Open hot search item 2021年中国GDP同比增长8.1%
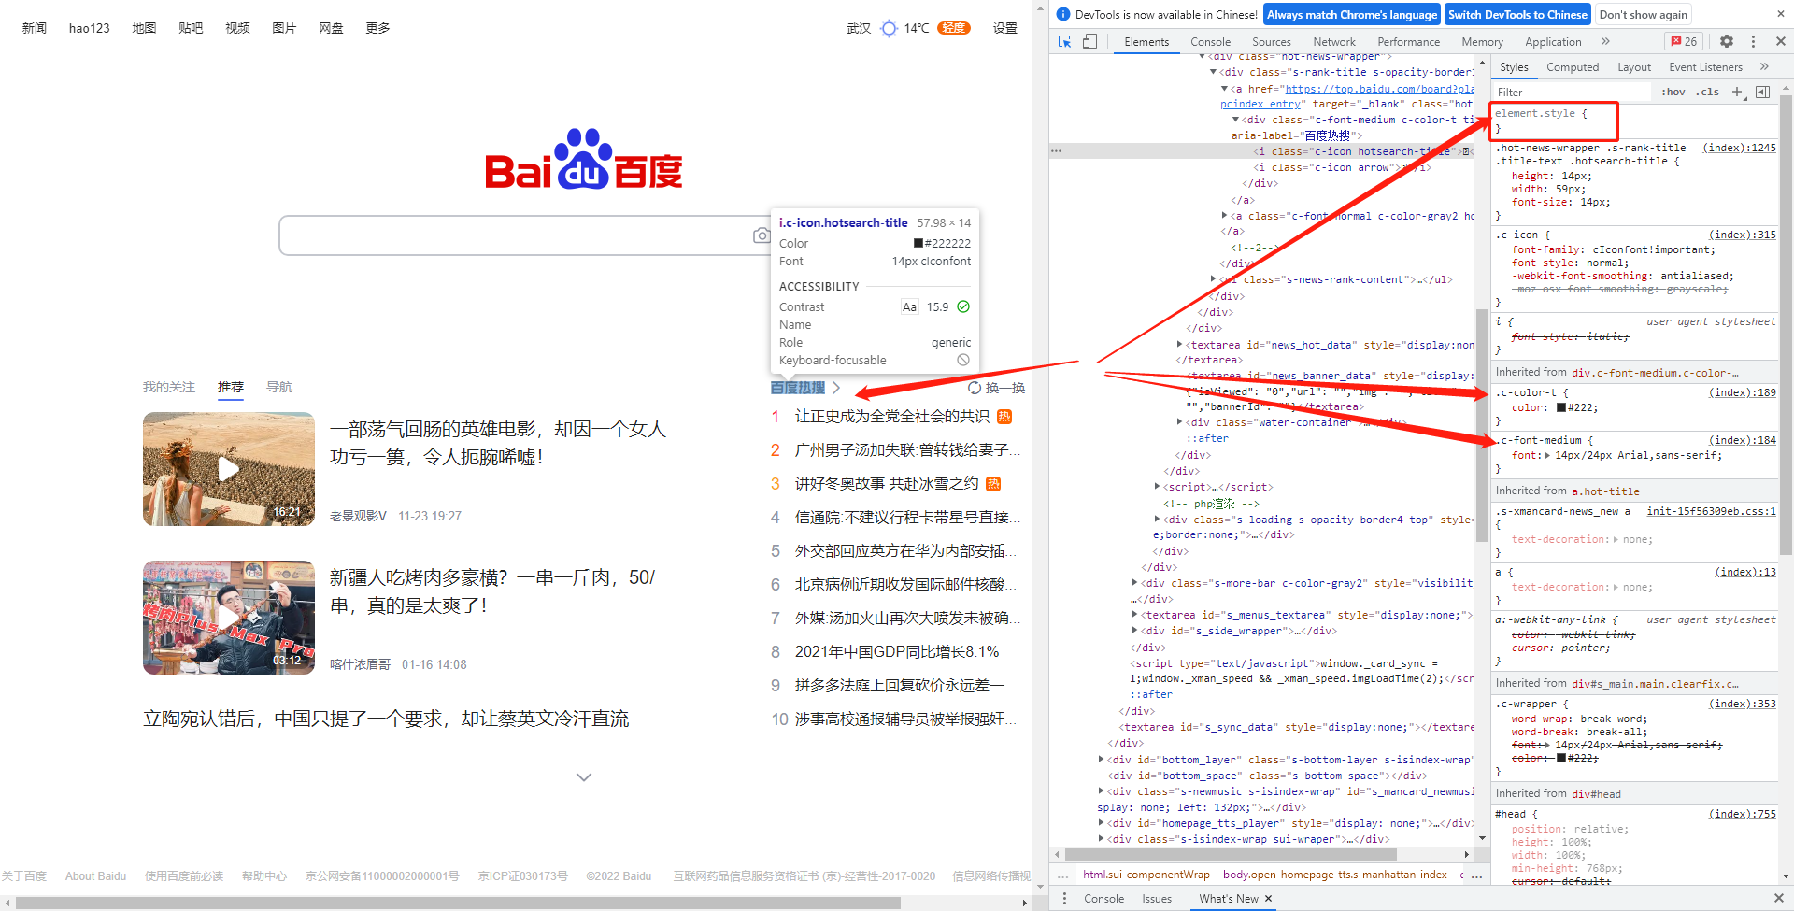Image resolution: width=1794 pixels, height=911 pixels. pyautogui.click(x=897, y=651)
